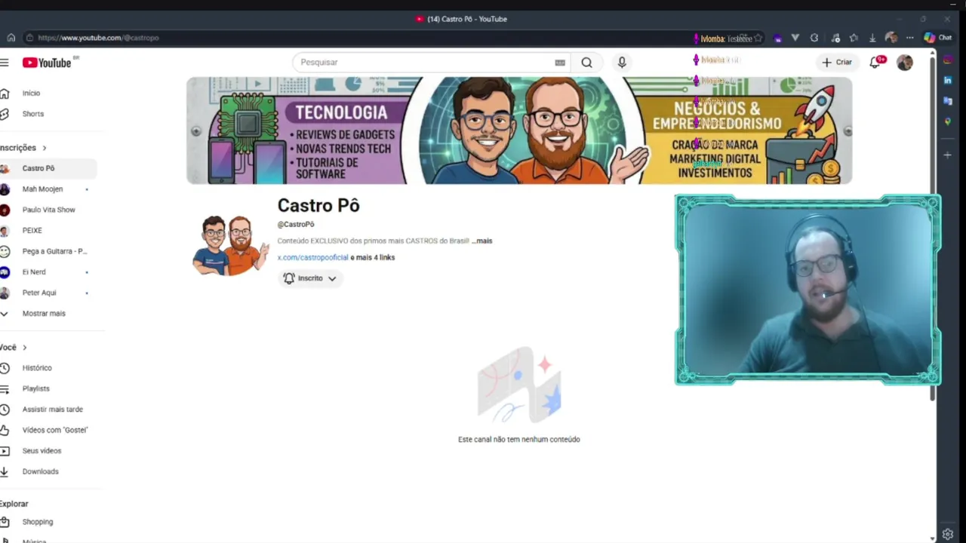Open YouTube notifications bell

point(876,62)
